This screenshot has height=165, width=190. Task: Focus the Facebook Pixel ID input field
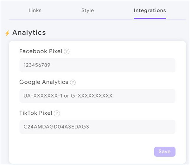pos(98,65)
